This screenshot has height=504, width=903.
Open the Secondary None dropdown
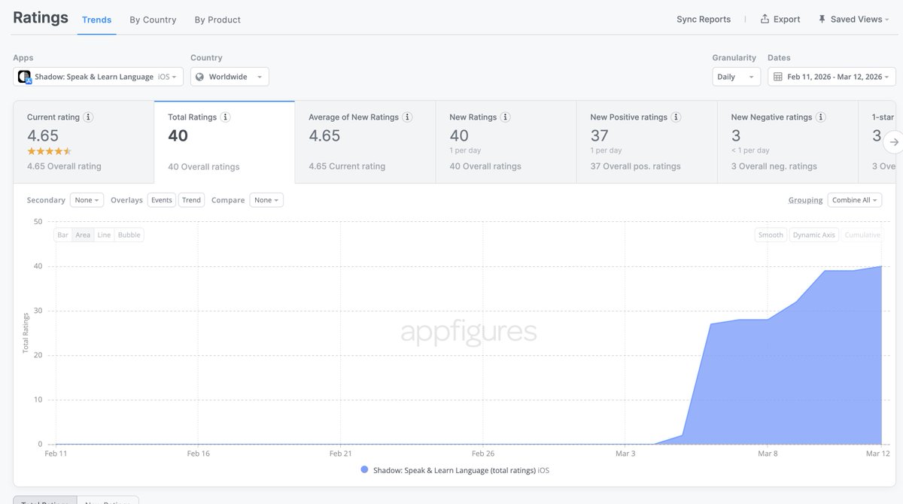tap(87, 200)
